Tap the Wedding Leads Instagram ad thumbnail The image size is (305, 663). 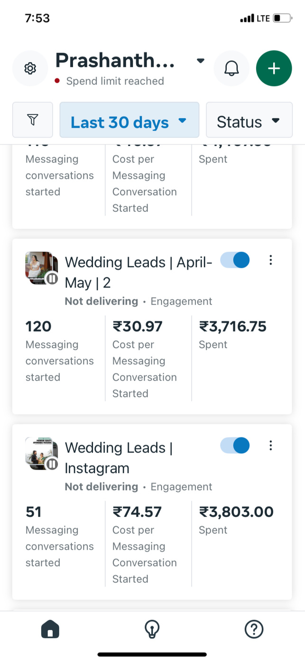tap(41, 453)
